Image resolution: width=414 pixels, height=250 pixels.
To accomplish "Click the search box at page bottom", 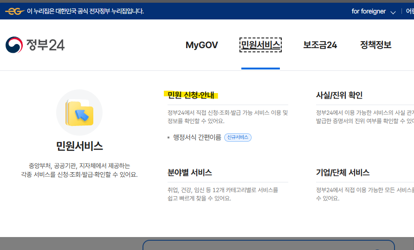I will [x=269, y=245].
